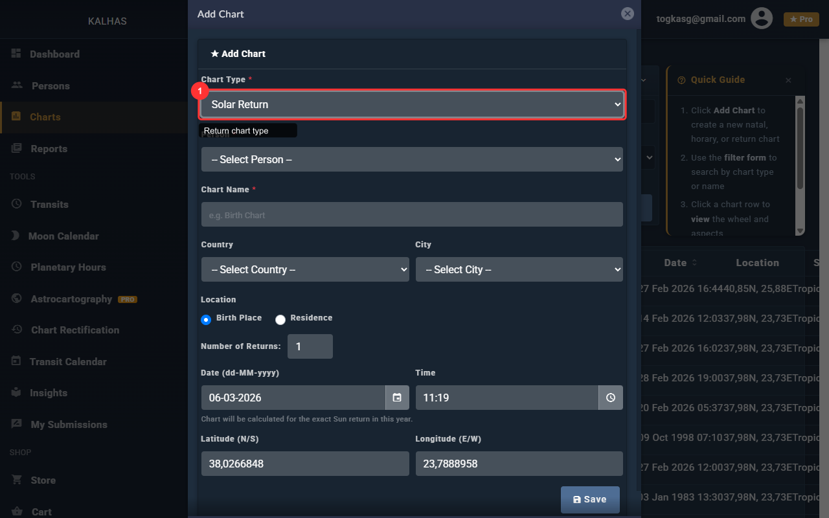Click the calendar icon beside the date field
The height and width of the screenshot is (518, 829).
click(397, 398)
